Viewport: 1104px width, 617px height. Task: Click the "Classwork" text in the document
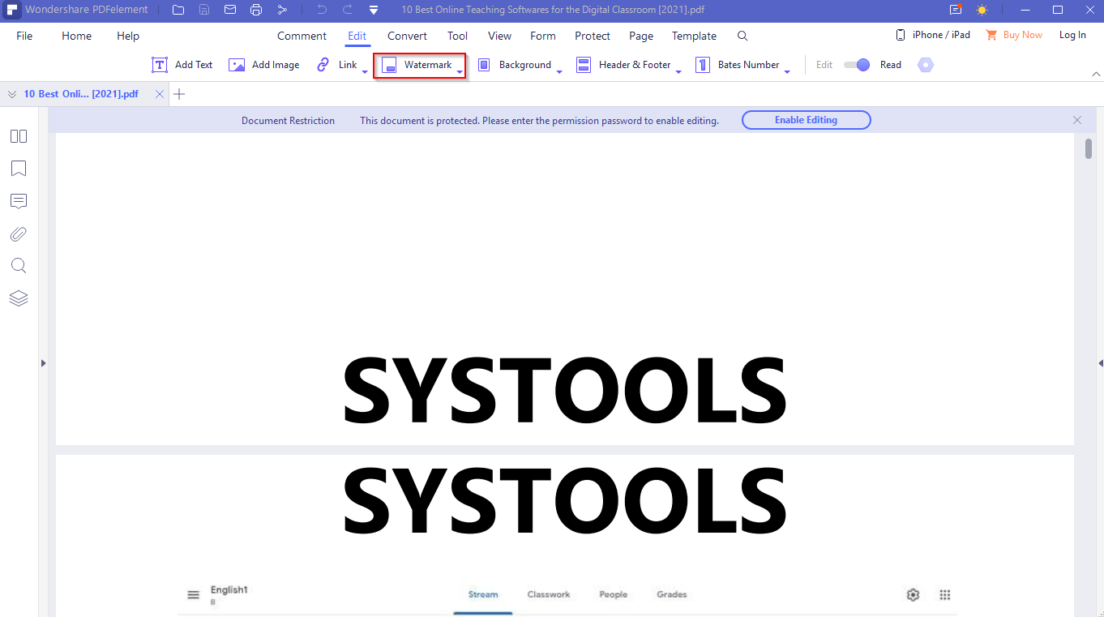click(549, 594)
